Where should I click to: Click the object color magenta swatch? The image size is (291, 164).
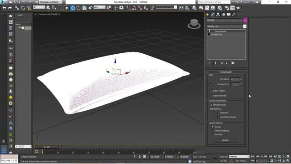(245, 20)
